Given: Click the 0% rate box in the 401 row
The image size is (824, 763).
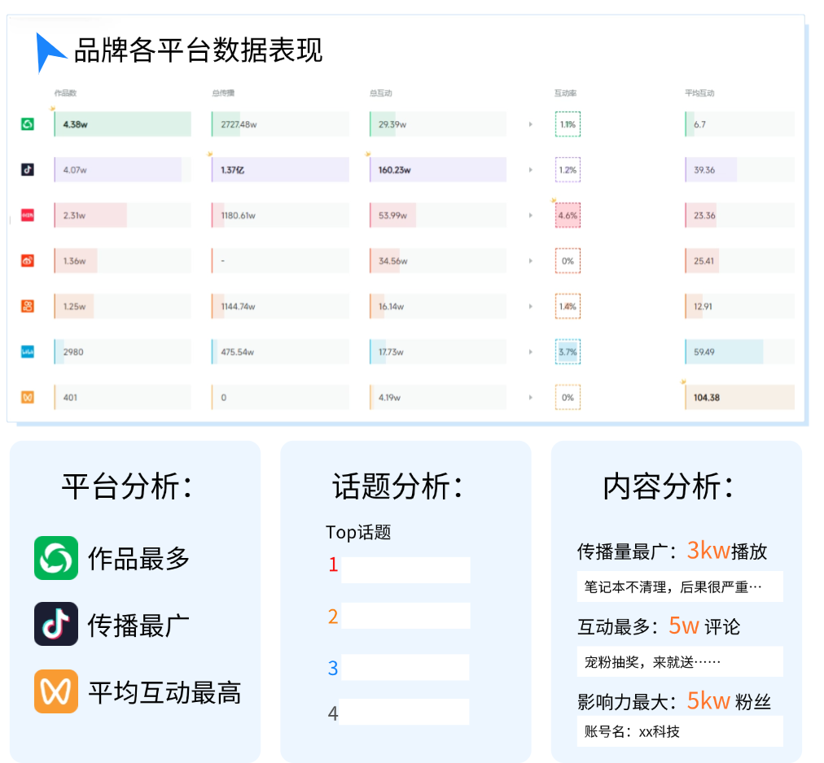Looking at the screenshot, I should pos(568,398).
